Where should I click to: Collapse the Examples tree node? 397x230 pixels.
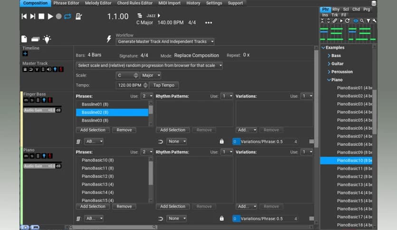pos(323,48)
